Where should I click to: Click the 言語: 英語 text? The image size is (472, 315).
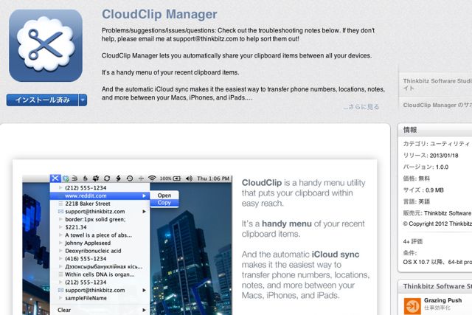417,201
